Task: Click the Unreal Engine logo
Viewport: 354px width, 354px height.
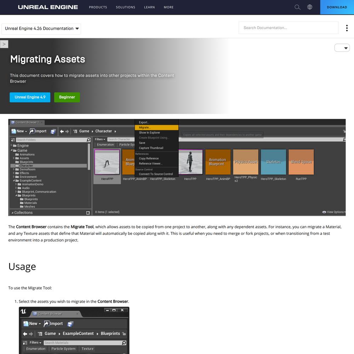Action: click(48, 7)
